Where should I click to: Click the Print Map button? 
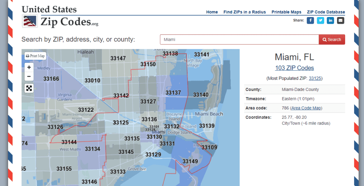pyautogui.click(x=36, y=56)
